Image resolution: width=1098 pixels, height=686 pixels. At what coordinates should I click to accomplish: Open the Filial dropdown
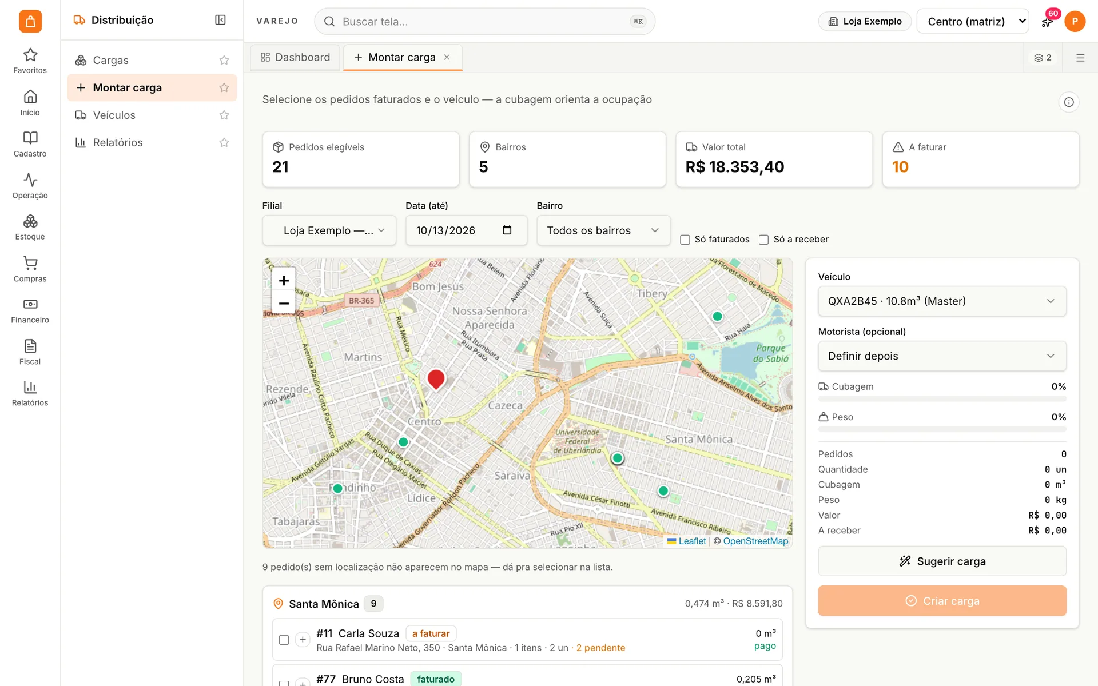click(x=329, y=230)
